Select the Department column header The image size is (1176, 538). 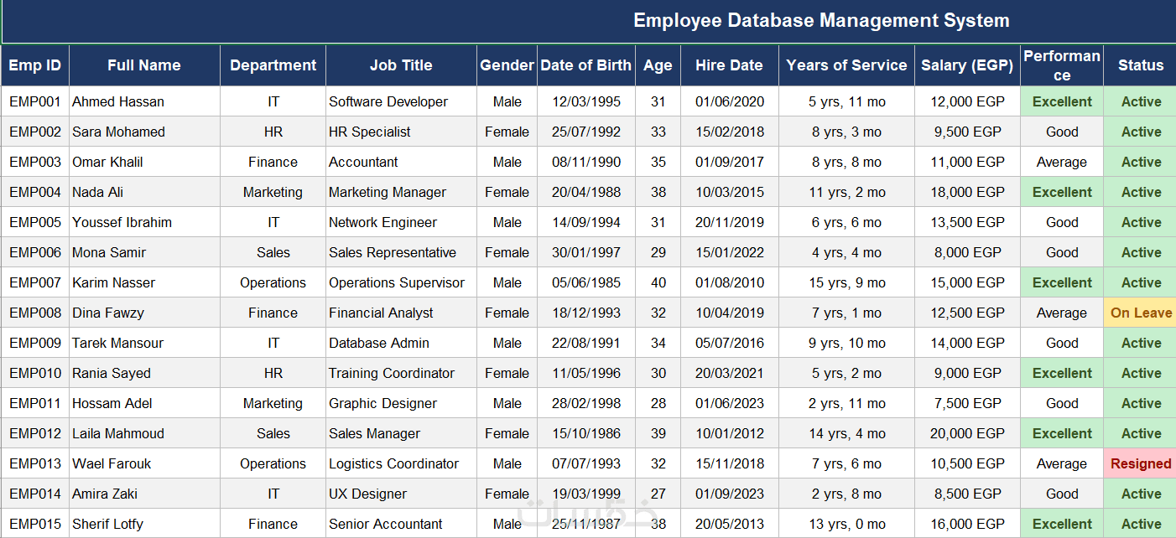pos(273,65)
